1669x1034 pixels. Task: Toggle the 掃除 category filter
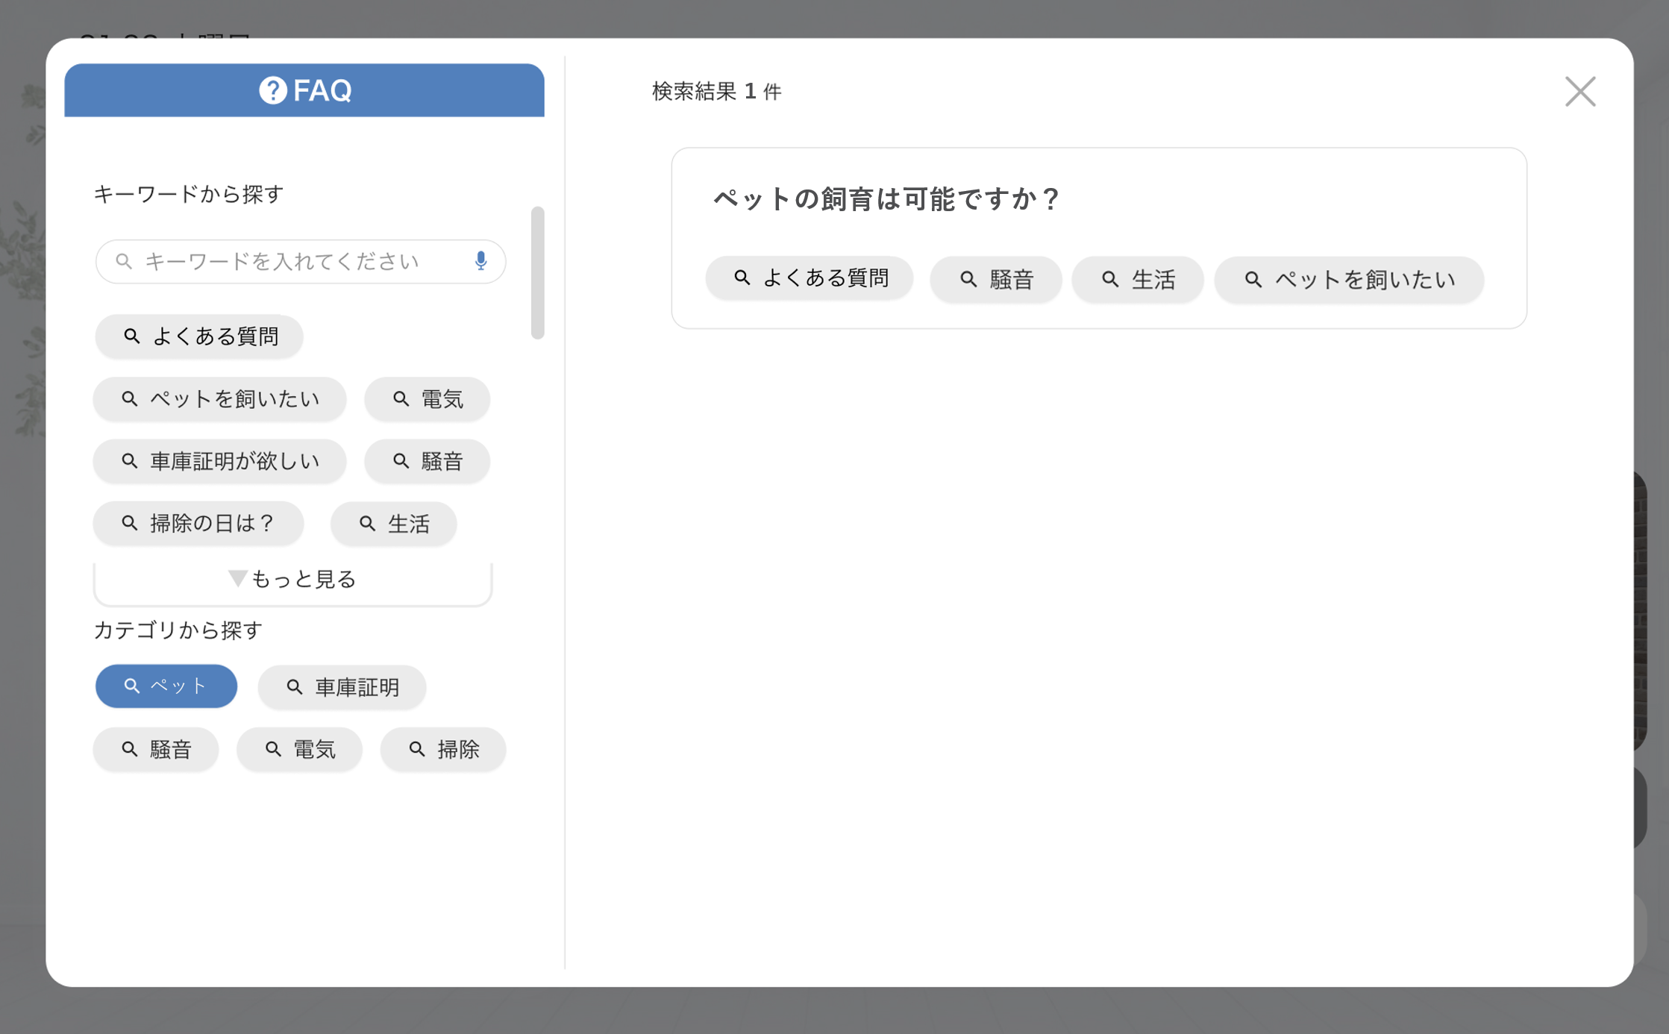[x=443, y=749]
